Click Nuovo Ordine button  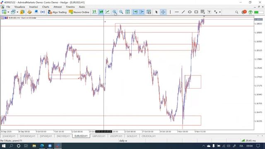(x=79, y=12)
